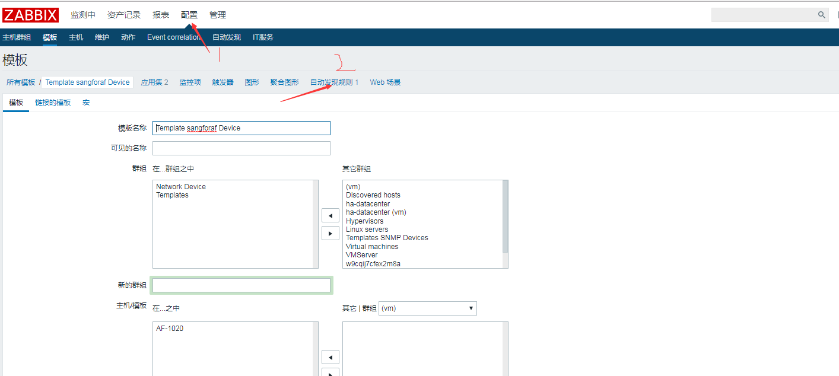This screenshot has width=839, height=376.
Task: Click Template sangforaf Device breadcrumb link
Action: tap(87, 82)
